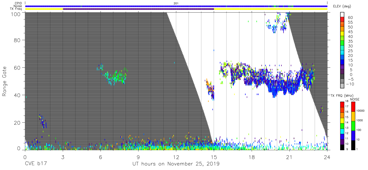Click the blue Noise strip above the plot
Screen dimensions: 368x170
coord(177,6)
